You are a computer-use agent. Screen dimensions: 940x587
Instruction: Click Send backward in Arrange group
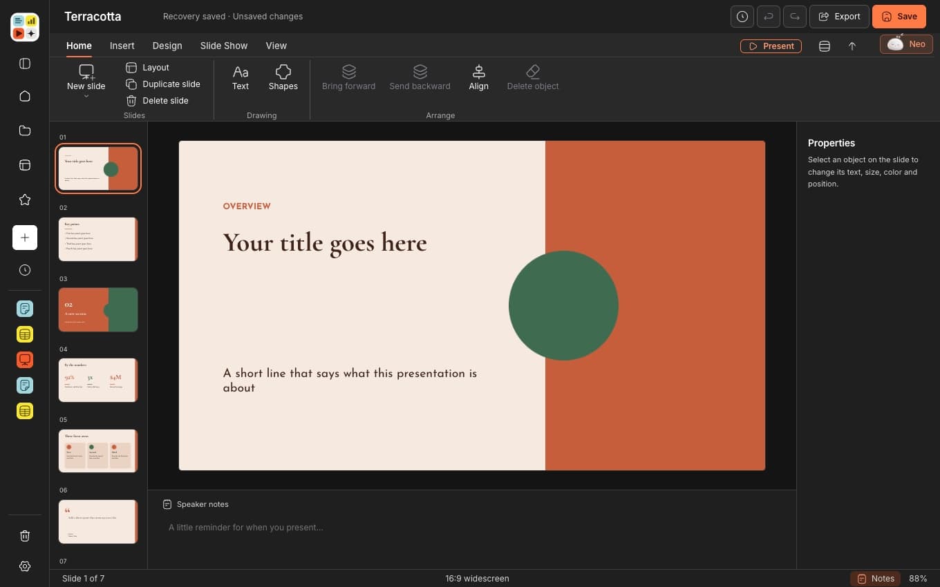tap(420, 77)
